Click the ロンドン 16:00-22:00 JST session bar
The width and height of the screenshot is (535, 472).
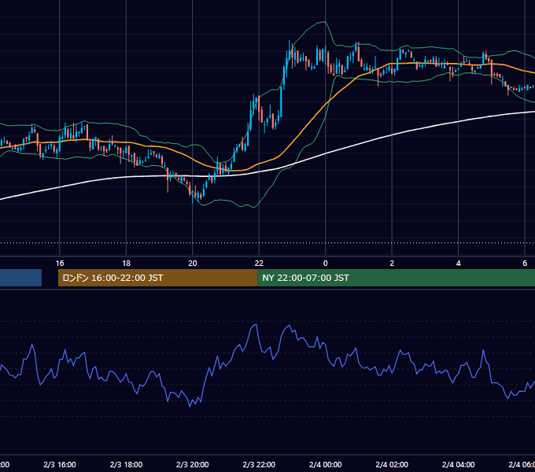[157, 278]
